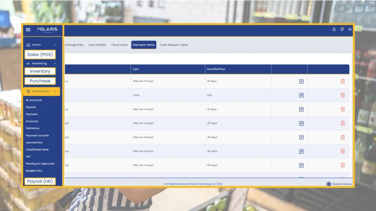Image resolution: width=376 pixels, height=211 pixels.
Task: Edit the Cash payment term row
Action: click(x=301, y=95)
